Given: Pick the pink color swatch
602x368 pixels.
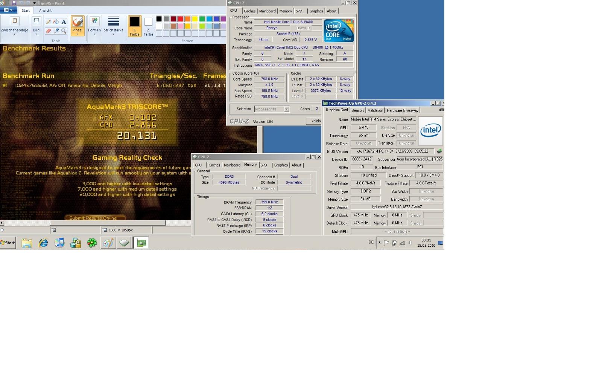Looking at the screenshot, I should pos(181,26).
